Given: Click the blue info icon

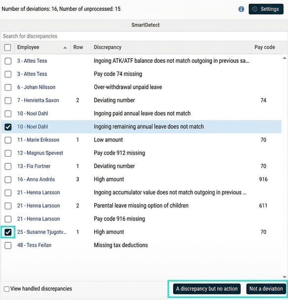Looking at the screenshot, I should pos(241,9).
